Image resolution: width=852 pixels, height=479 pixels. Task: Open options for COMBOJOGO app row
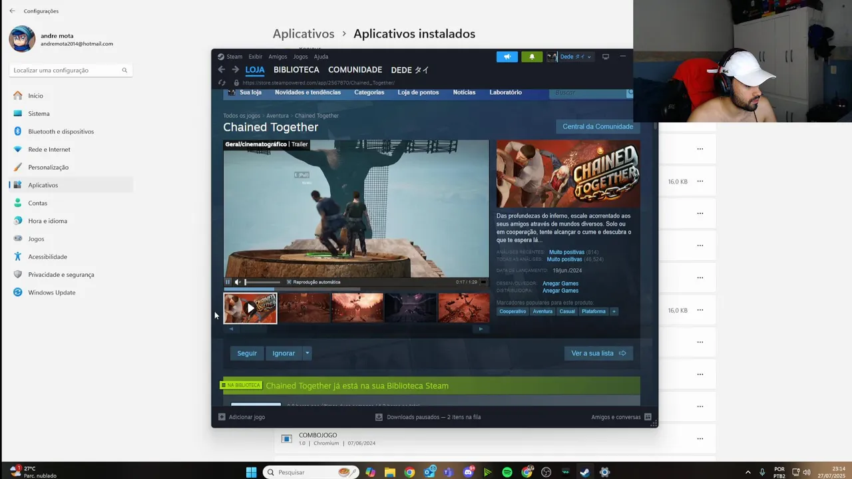click(700, 438)
